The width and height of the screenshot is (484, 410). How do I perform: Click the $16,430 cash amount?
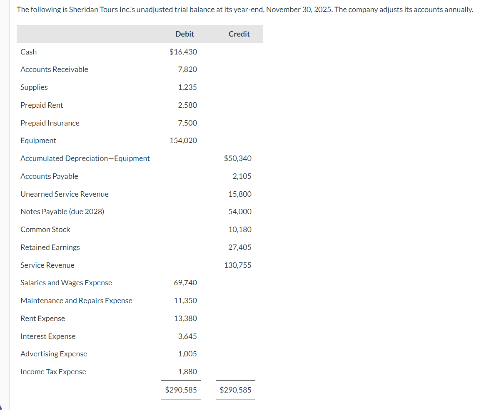184,52
